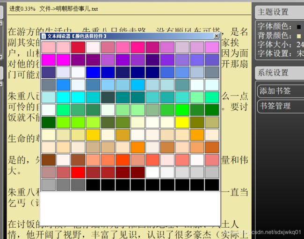The width and height of the screenshot is (304, 239).
Task: Pick the olive swatch next to yellow
Action: (197, 122)
